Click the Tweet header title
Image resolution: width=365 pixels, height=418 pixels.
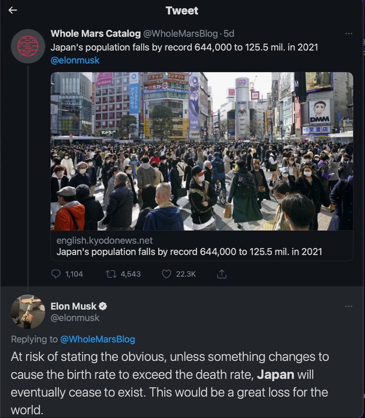[x=182, y=10]
